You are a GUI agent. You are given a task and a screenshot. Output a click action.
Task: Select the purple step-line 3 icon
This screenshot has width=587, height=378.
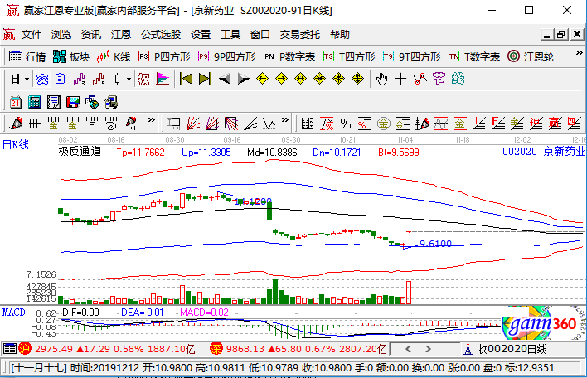[x=79, y=80]
